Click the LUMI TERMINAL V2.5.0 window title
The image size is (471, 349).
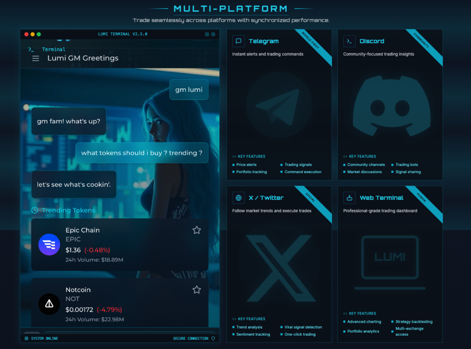point(123,34)
